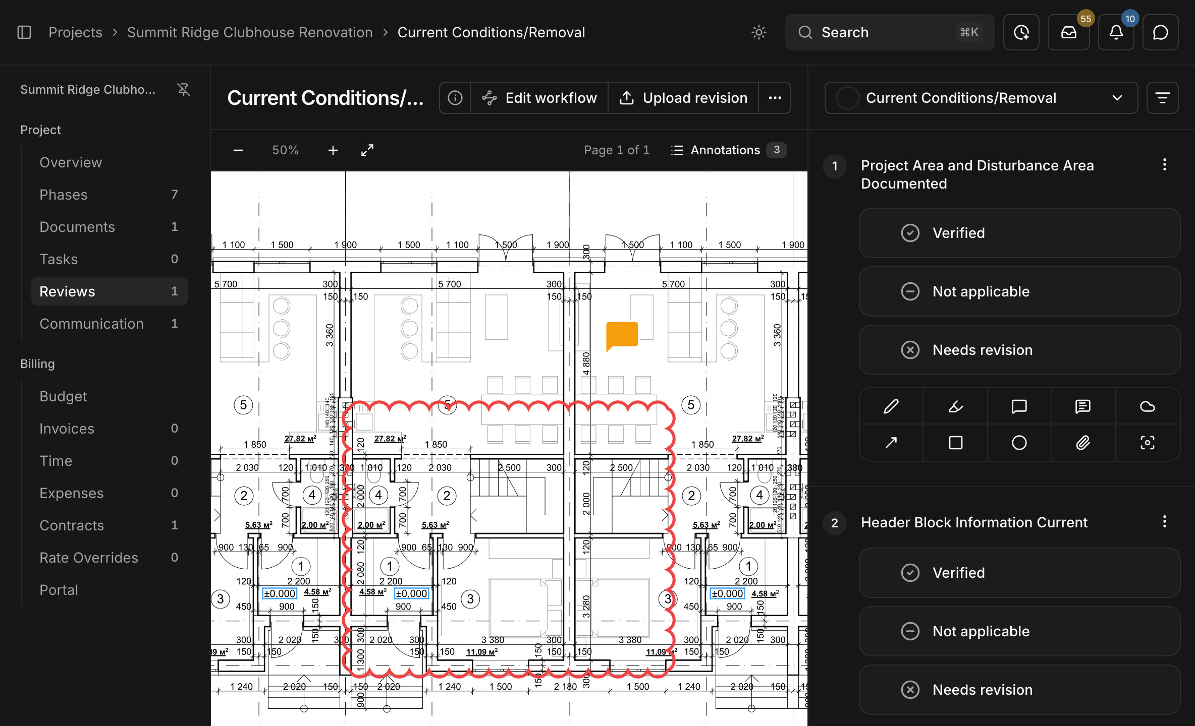Select the cloud markup tool
The image size is (1195, 726).
1148,406
